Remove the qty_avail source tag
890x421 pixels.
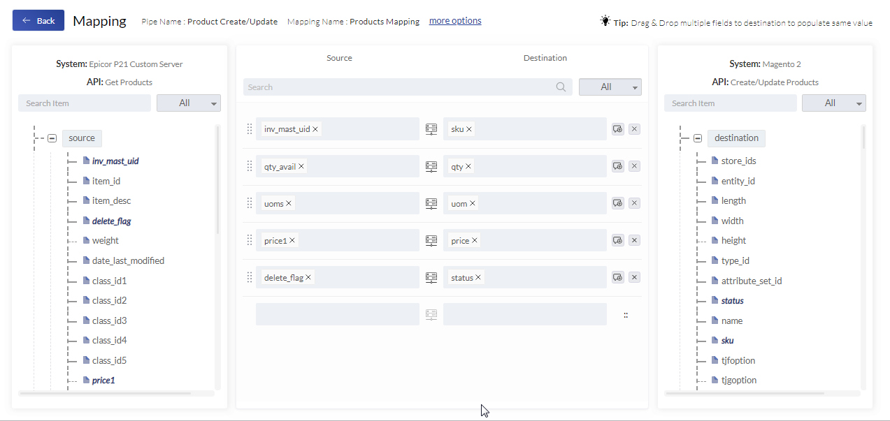tap(301, 166)
